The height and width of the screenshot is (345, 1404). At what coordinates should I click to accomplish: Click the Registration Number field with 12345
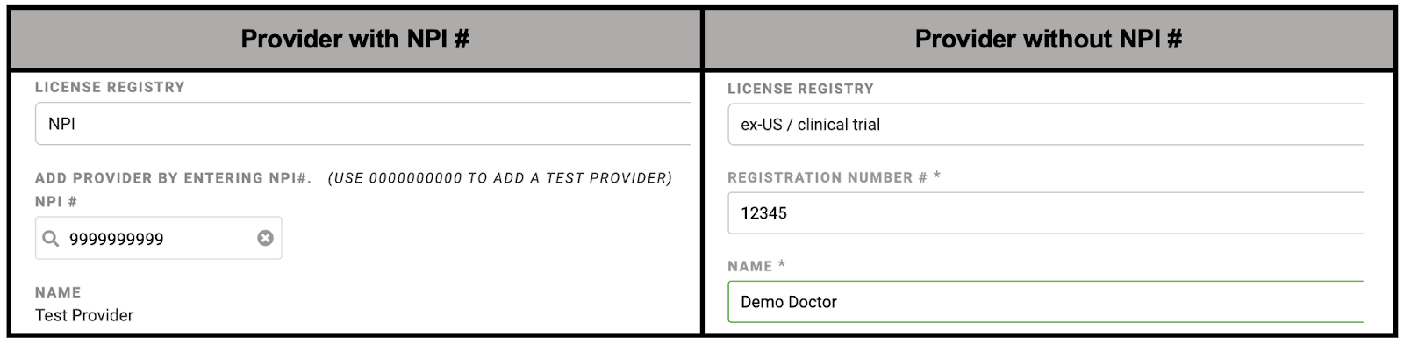click(x=1045, y=212)
